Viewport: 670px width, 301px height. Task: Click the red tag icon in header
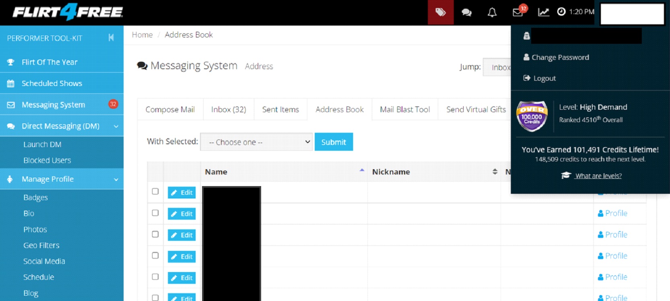click(x=441, y=12)
